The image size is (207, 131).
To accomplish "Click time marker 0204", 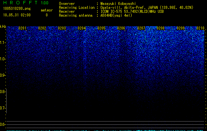I will coord(82,28).
